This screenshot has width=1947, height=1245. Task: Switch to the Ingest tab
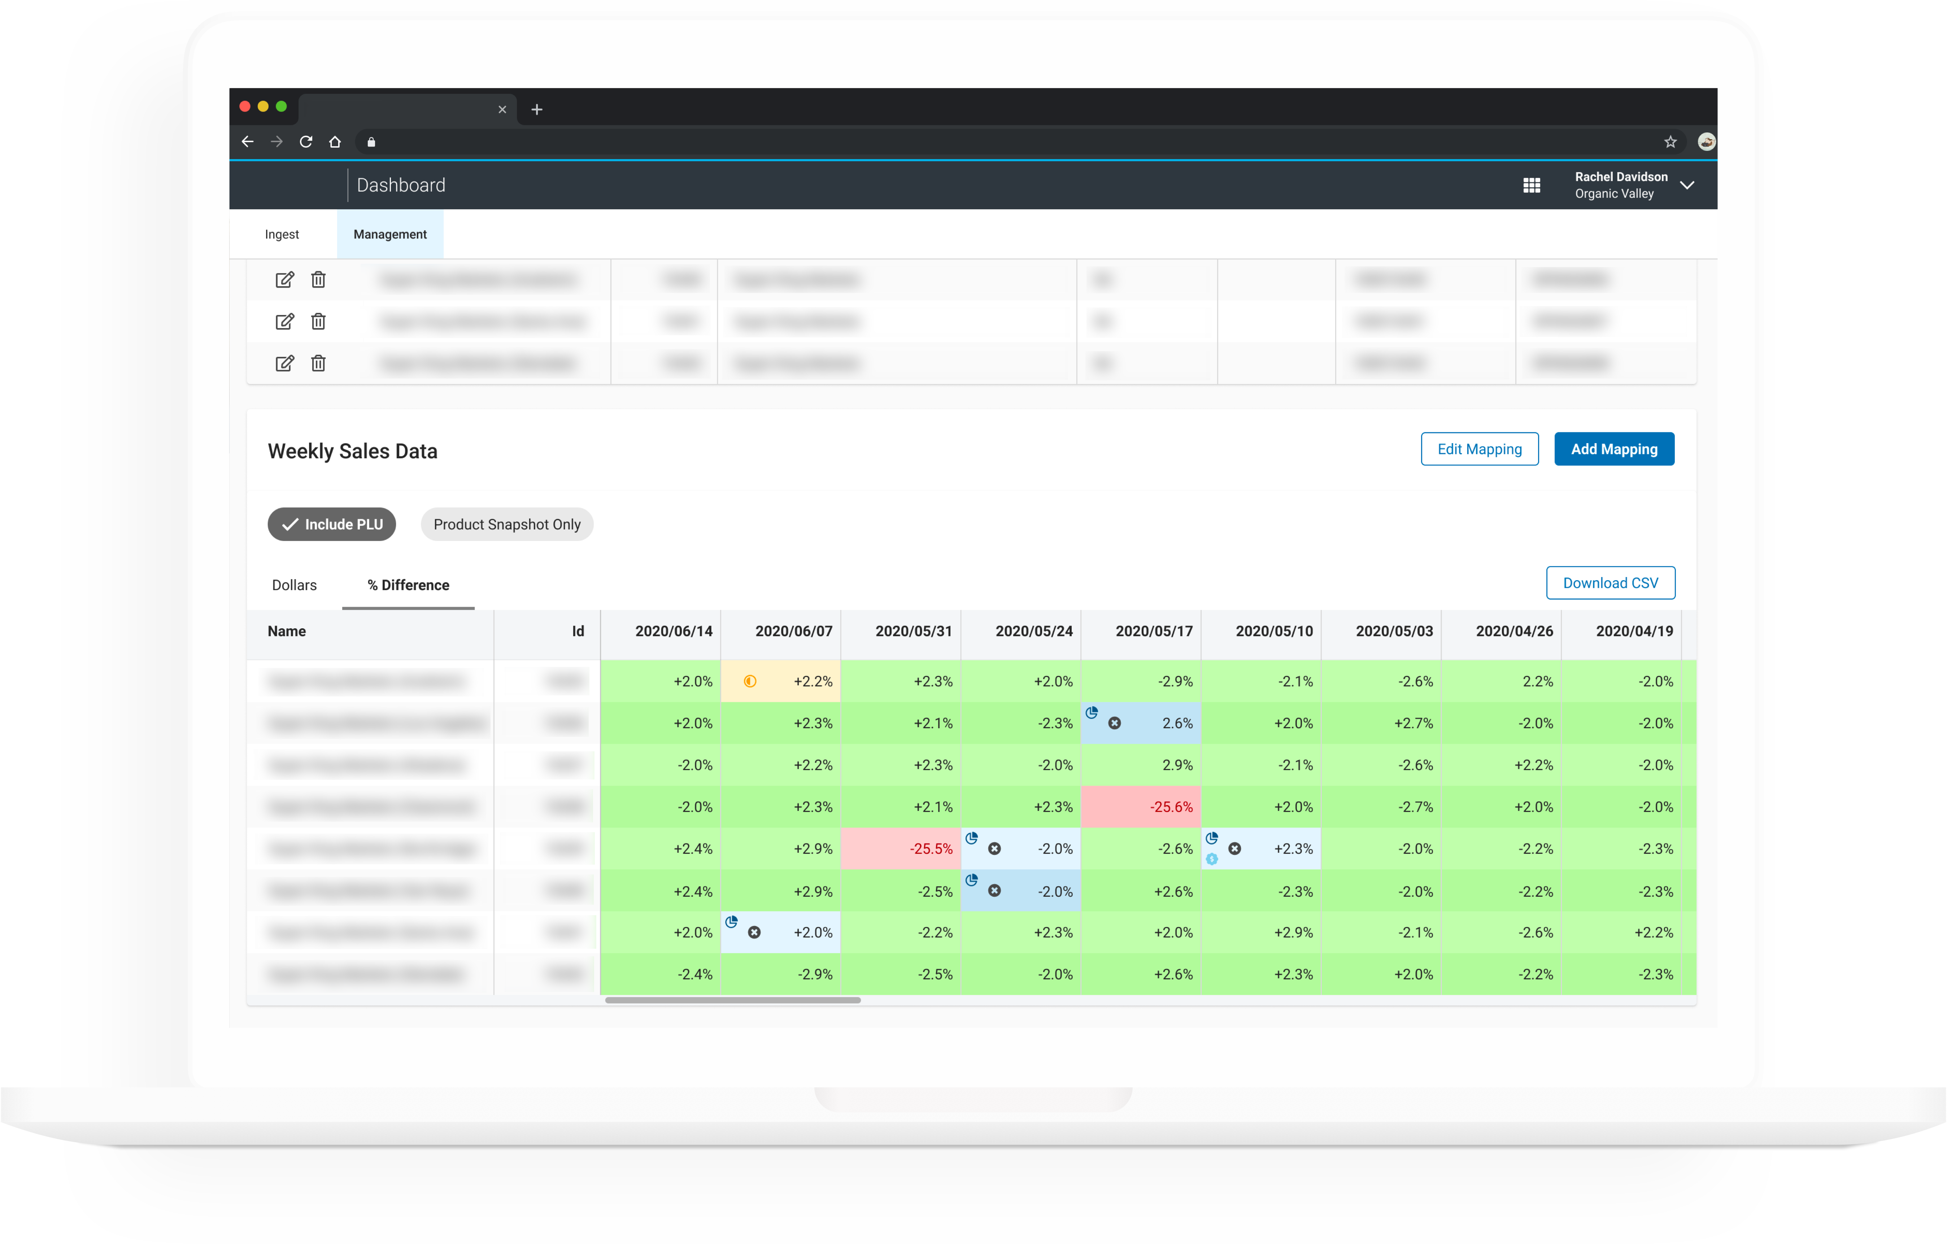point(282,235)
